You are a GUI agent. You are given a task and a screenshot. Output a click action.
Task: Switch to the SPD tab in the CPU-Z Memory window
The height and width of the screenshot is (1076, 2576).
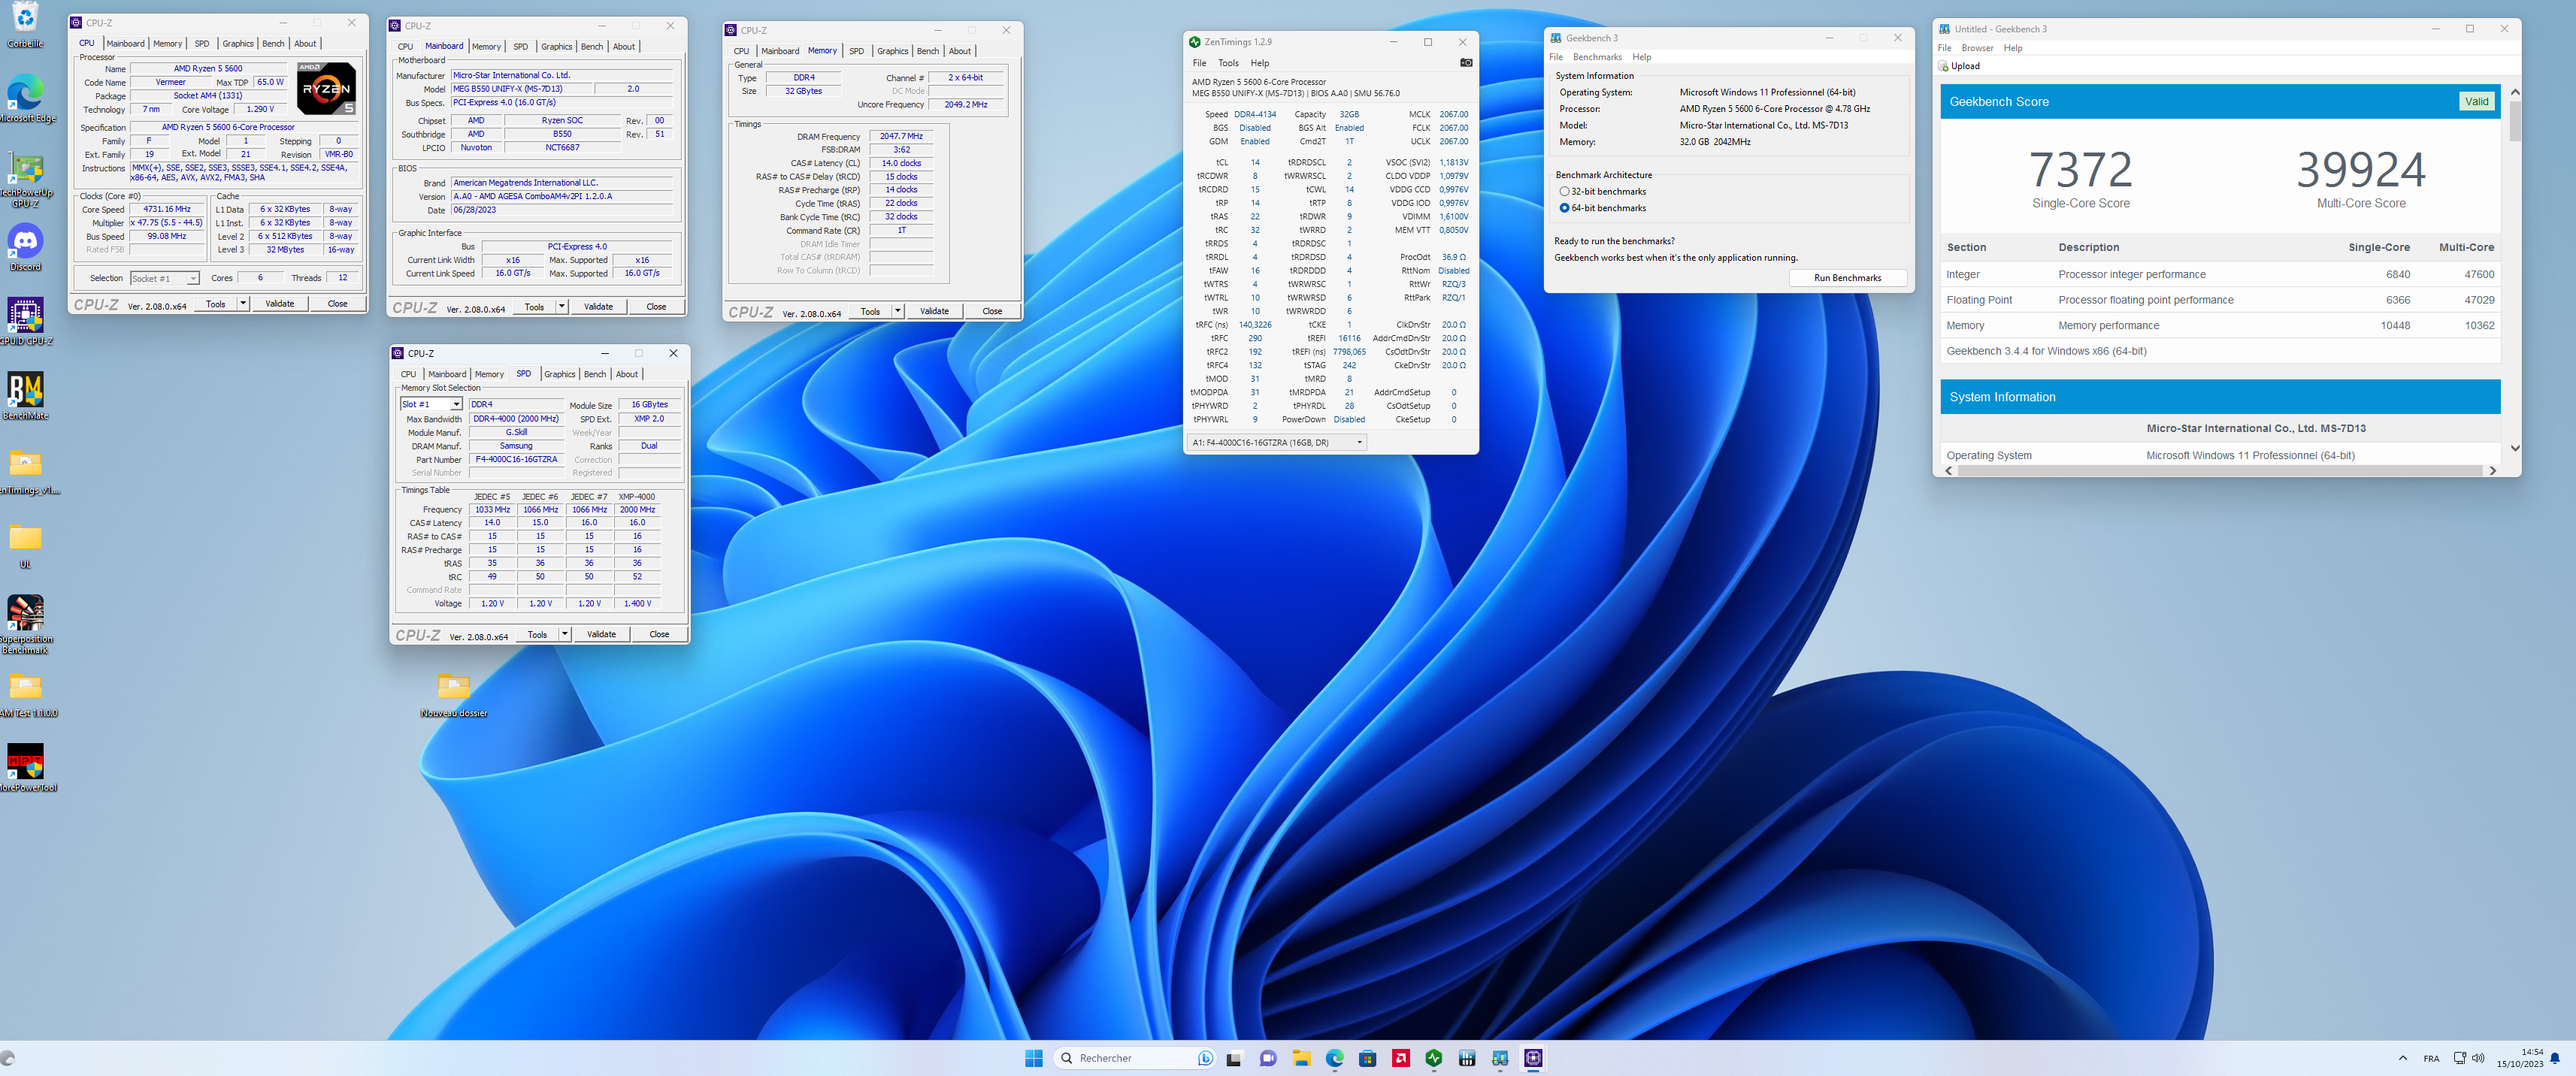pyautogui.click(x=856, y=51)
